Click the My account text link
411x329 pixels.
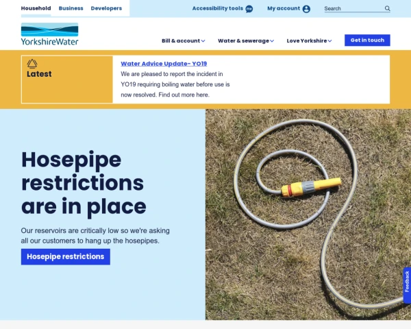pos(284,8)
